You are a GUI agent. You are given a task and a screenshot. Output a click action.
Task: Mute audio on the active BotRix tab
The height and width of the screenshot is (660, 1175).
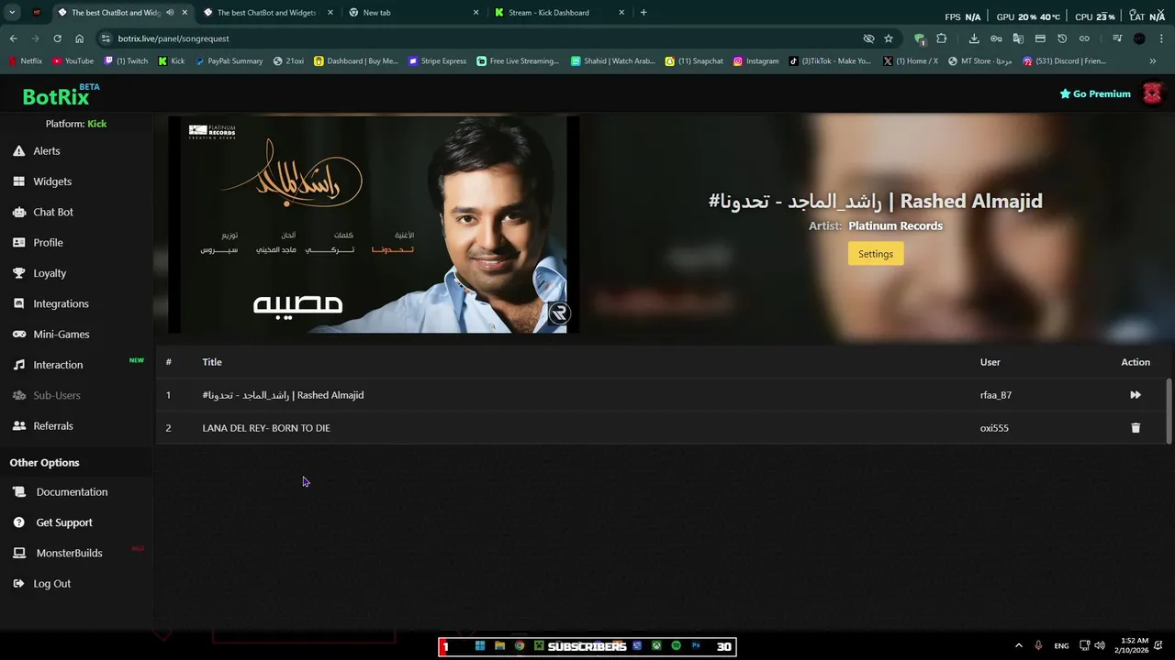point(170,13)
